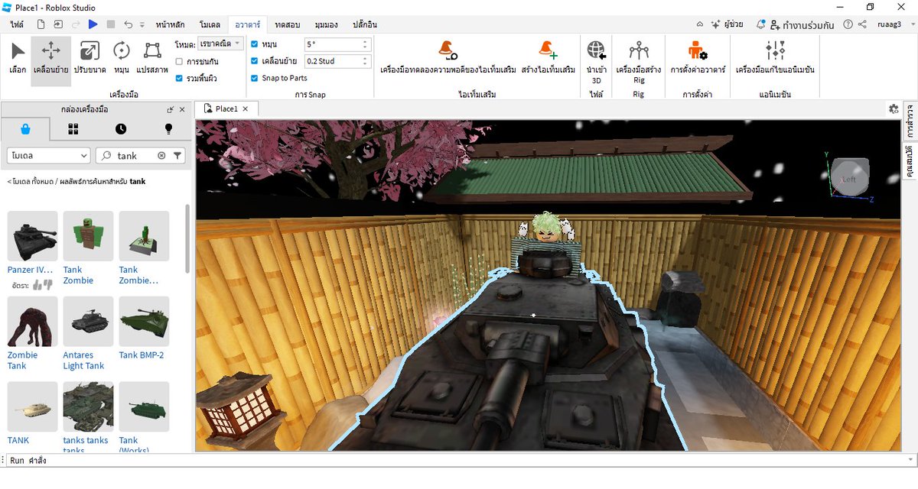Close the Toolbox panel
Screen dimensions: 918x489
tap(182, 109)
